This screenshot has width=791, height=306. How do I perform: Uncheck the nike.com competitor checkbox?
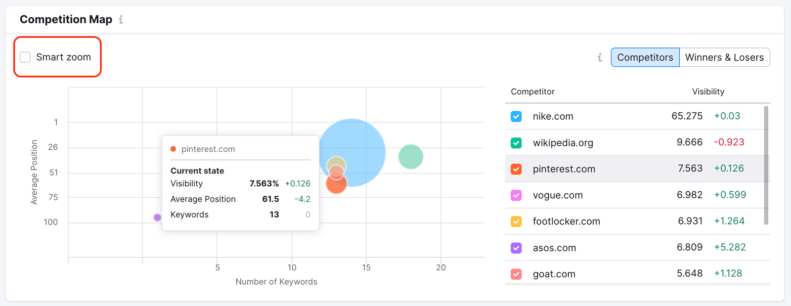coord(516,117)
